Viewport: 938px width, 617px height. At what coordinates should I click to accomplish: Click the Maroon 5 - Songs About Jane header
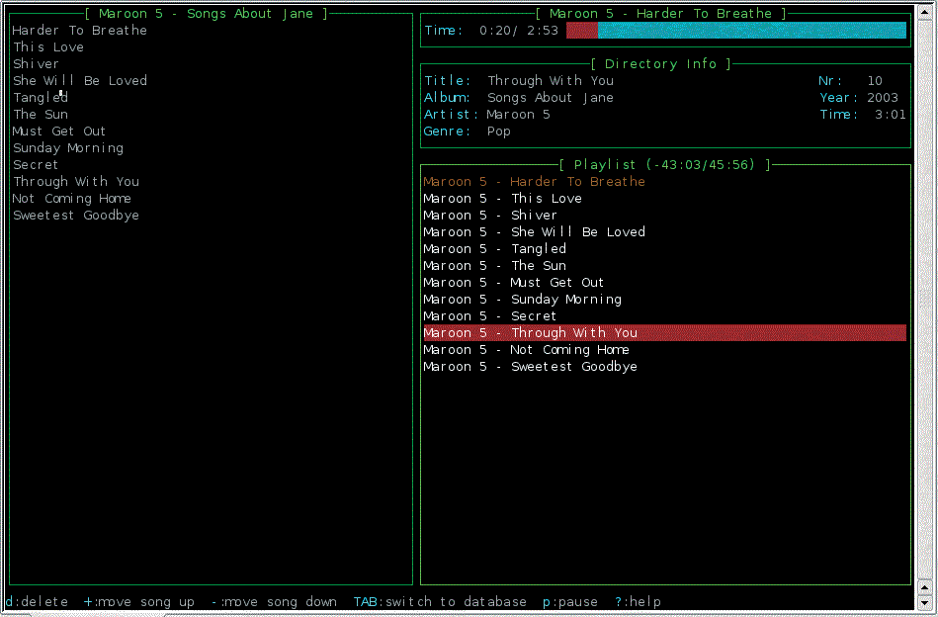(207, 14)
